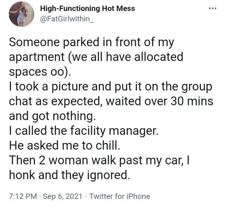
Task: Click the text 'apartment (we all have allocated'
Action: coord(96,57)
